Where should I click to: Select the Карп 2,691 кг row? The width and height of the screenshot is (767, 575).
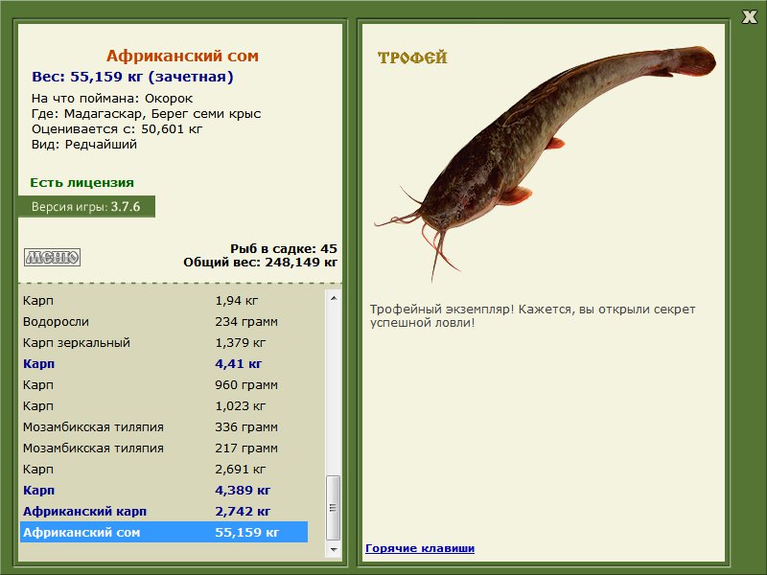(164, 469)
